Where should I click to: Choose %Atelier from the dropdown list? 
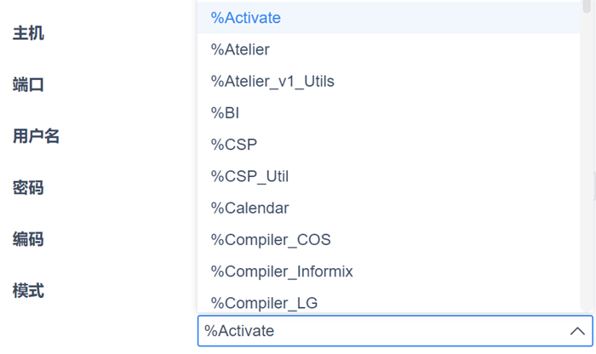[x=240, y=50]
